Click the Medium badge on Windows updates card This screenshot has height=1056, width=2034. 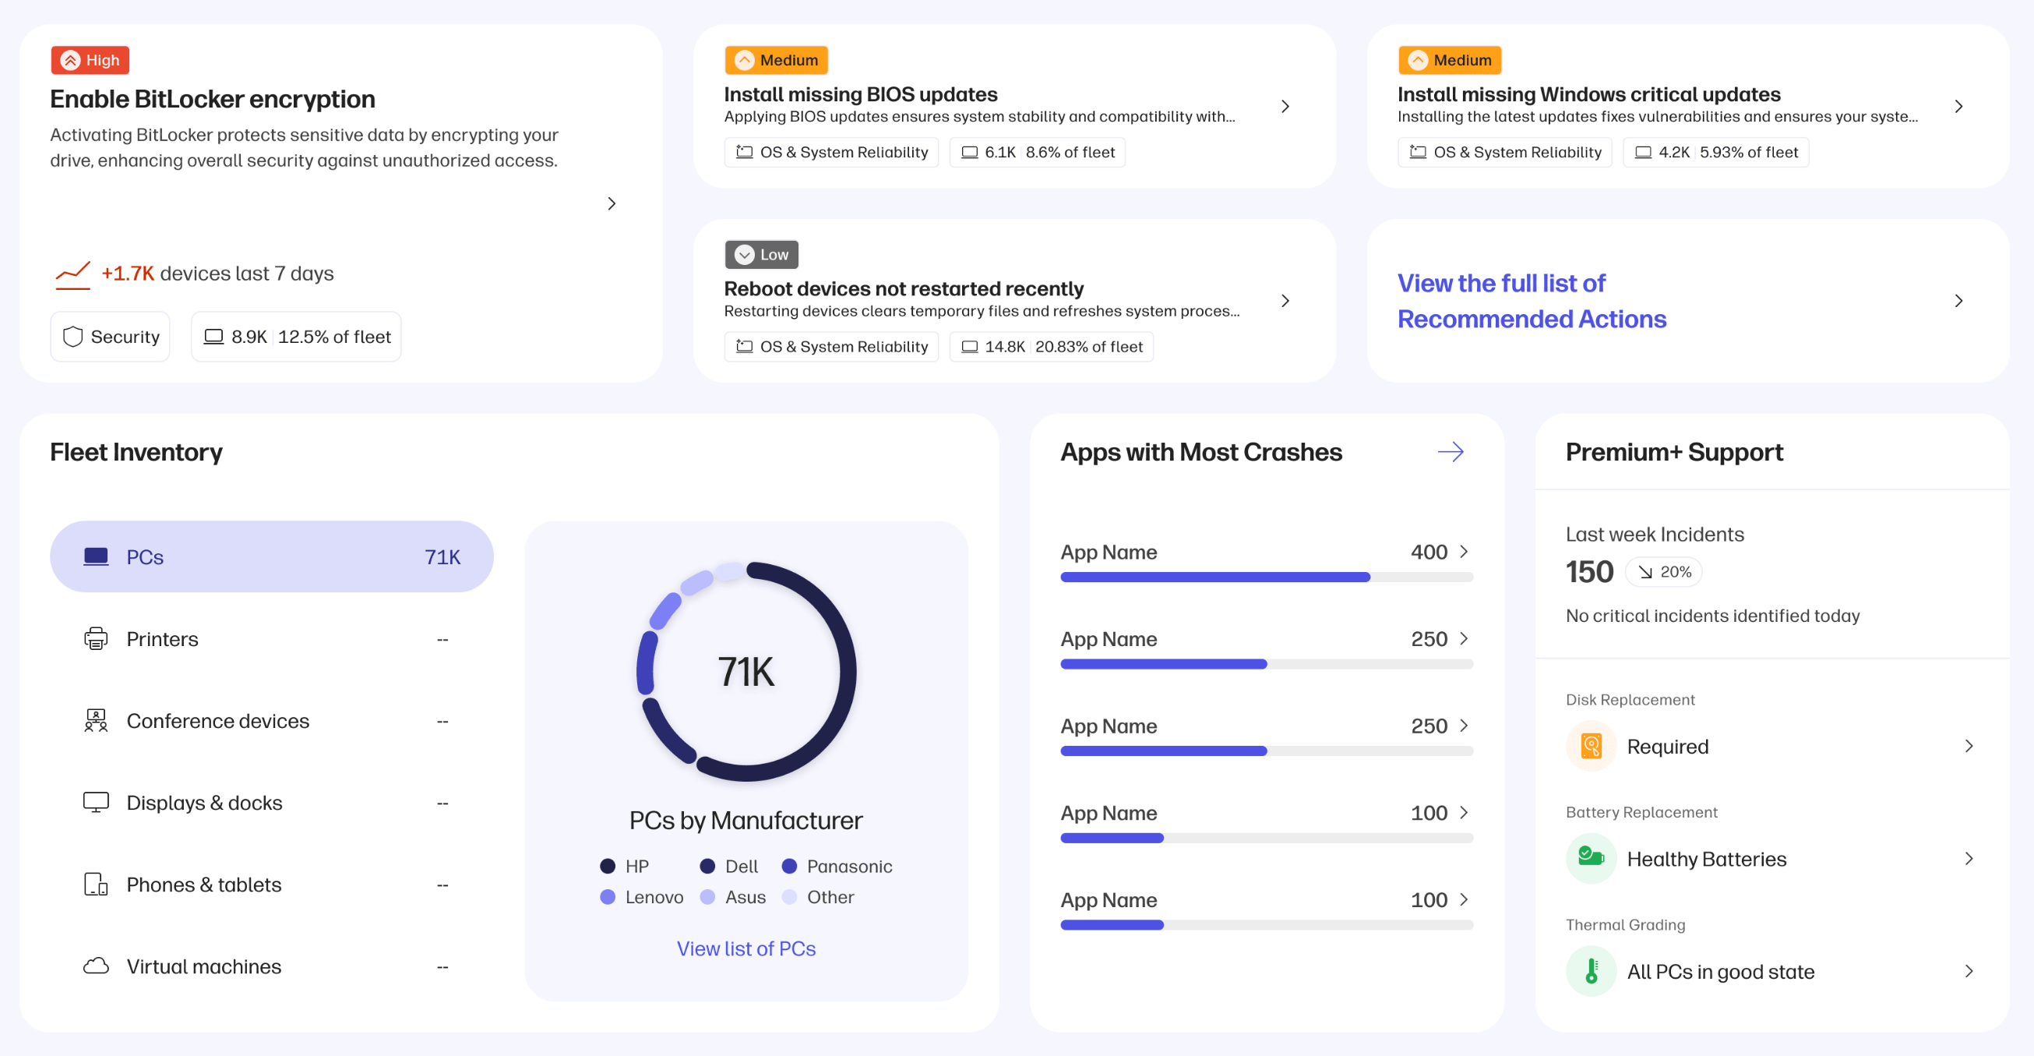[1449, 60]
